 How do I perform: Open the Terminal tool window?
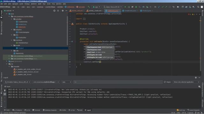[36, 110]
